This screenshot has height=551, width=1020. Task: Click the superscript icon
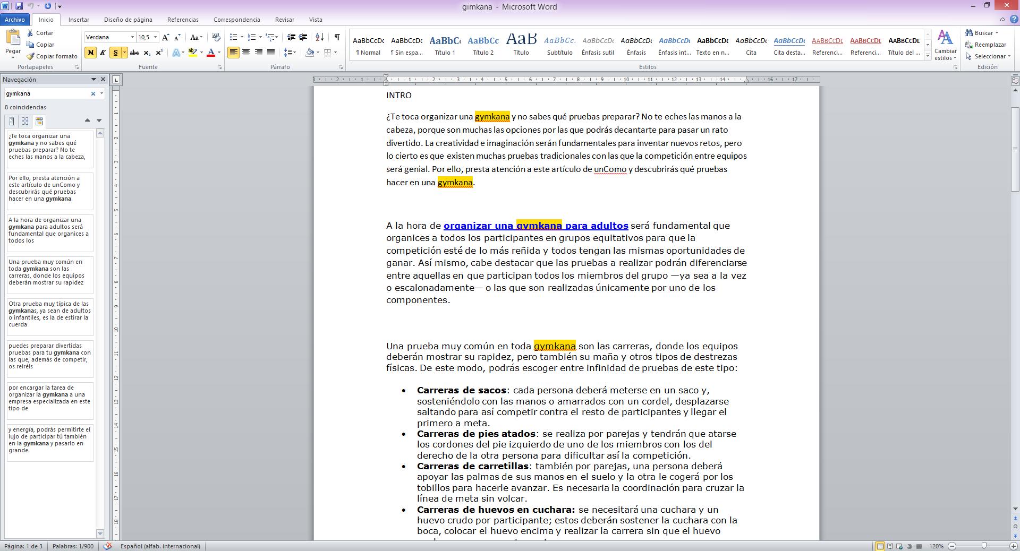[x=159, y=53]
